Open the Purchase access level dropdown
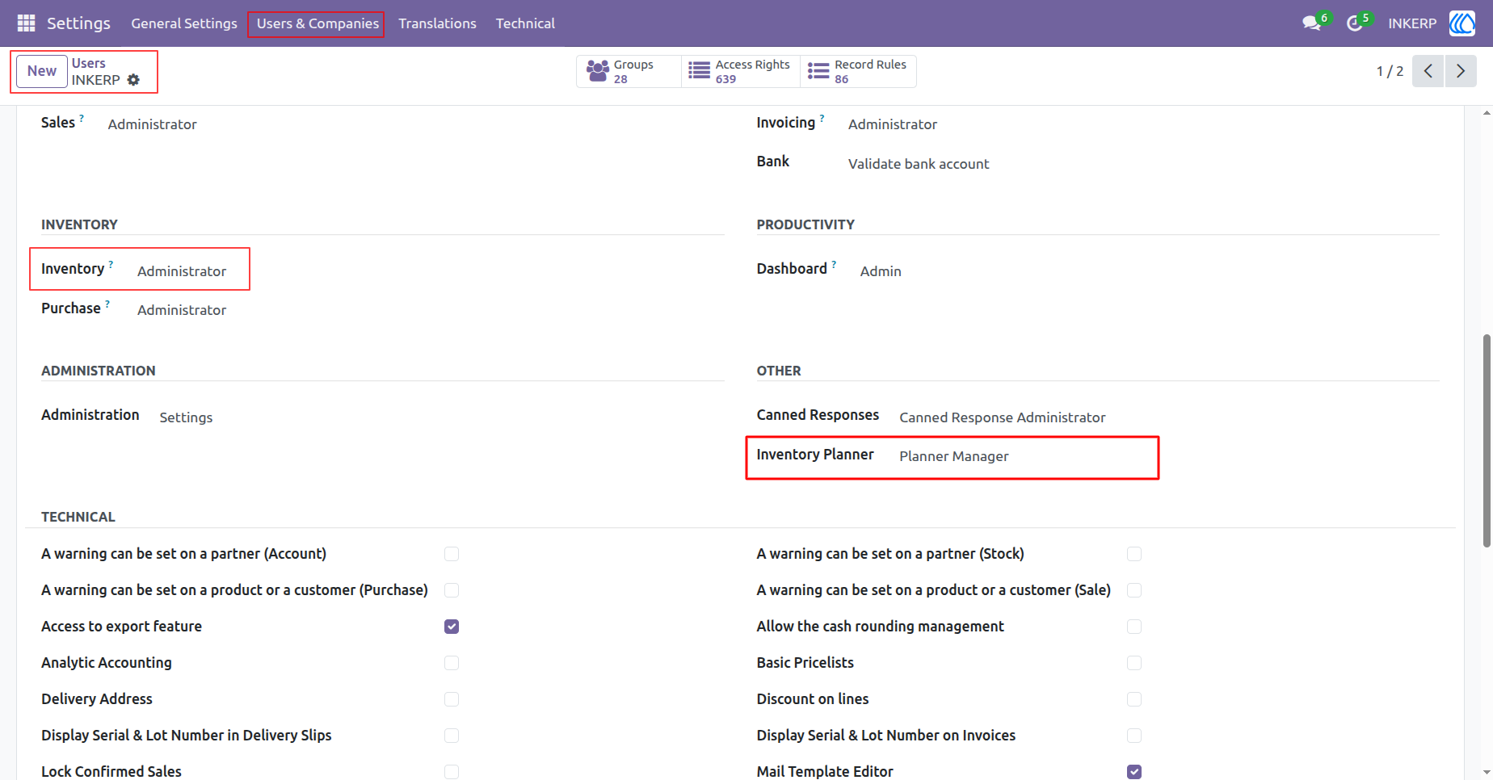1493x780 pixels. (182, 310)
